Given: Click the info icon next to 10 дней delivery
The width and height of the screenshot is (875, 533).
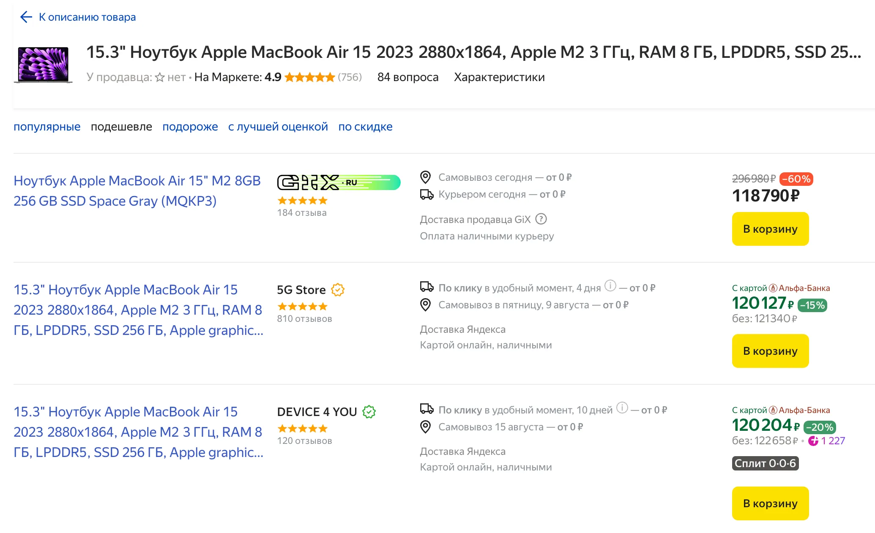Looking at the screenshot, I should coord(622,408).
